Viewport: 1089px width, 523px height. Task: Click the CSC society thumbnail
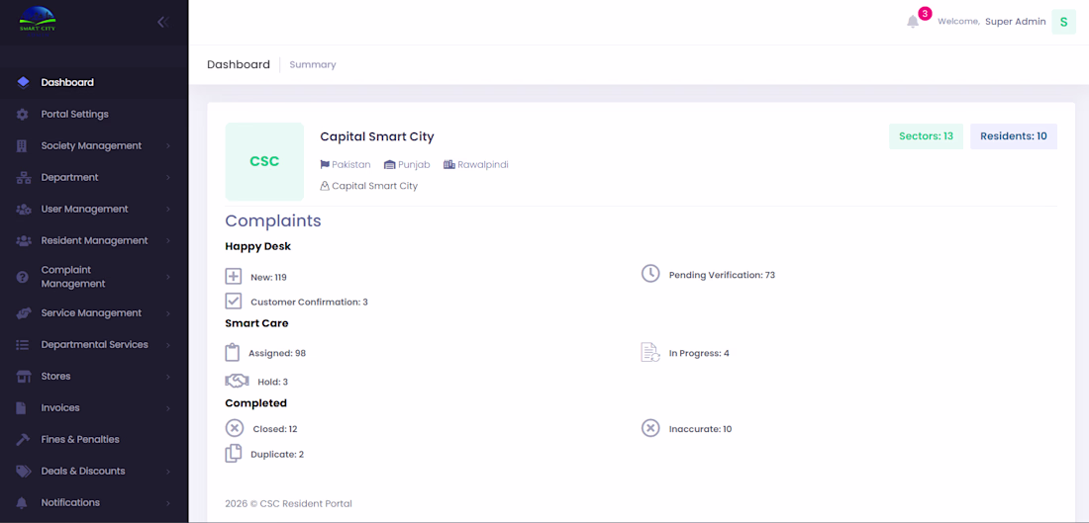tap(264, 161)
